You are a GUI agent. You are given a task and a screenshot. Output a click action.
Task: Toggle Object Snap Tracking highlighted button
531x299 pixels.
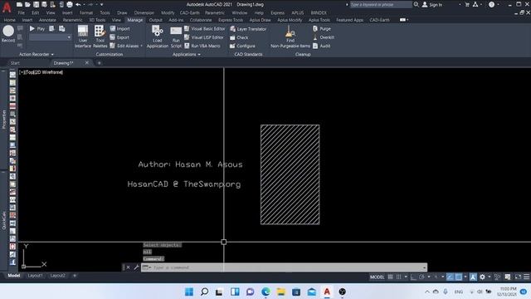coord(450,277)
